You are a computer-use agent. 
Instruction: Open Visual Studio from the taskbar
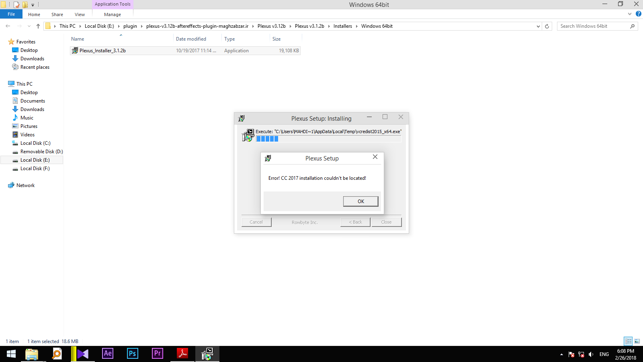(82, 354)
